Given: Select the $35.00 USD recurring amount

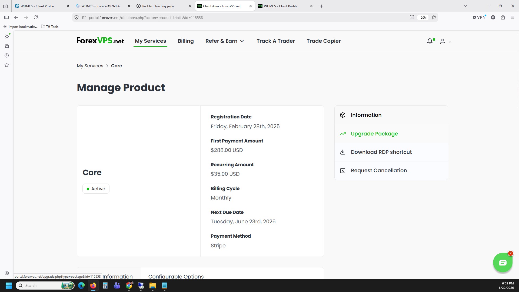Looking at the screenshot, I should 225,174.
